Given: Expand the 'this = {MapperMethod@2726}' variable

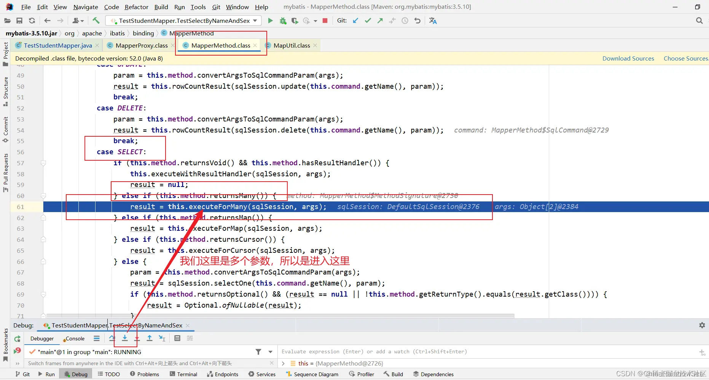Looking at the screenshot, I should coord(283,363).
